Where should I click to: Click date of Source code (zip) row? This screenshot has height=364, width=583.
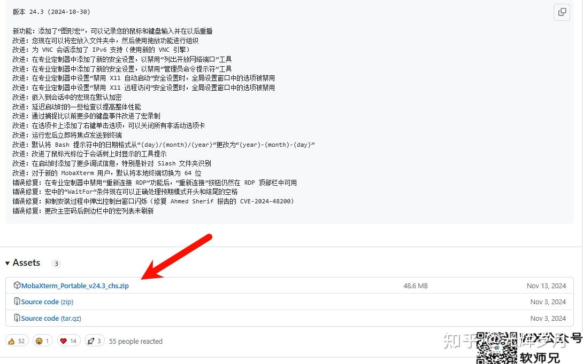tap(548, 302)
